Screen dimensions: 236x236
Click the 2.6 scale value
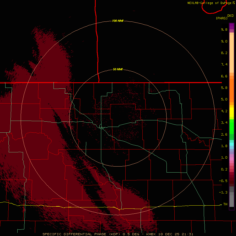pos(224,135)
